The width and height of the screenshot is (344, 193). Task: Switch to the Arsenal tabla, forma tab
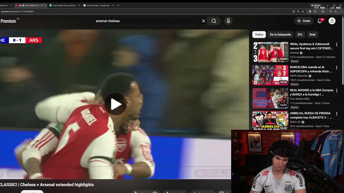click(x=64, y=5)
